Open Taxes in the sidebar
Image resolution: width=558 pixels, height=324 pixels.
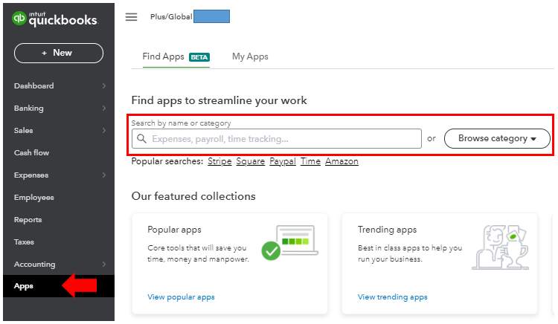click(x=24, y=242)
